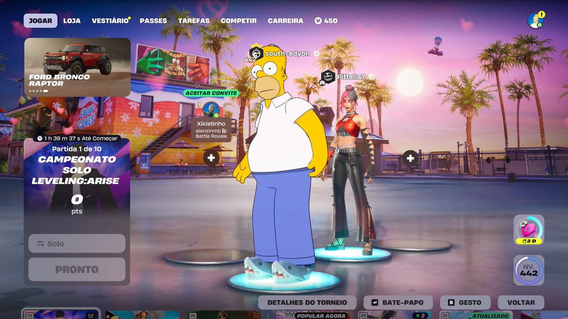This screenshot has width=568, height=319.
Task: Switch to the COMPETIR tab
Action: (239, 21)
